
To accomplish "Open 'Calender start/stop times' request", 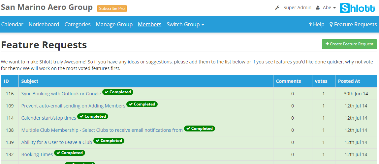I will pos(48,118).
